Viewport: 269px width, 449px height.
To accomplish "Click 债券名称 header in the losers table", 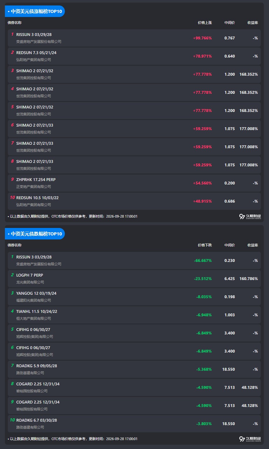I will point(15,245).
